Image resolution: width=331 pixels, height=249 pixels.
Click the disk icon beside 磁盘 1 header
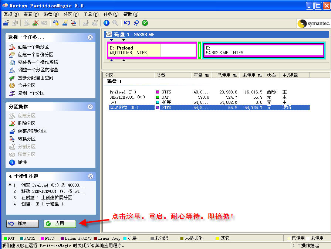click(x=109, y=34)
